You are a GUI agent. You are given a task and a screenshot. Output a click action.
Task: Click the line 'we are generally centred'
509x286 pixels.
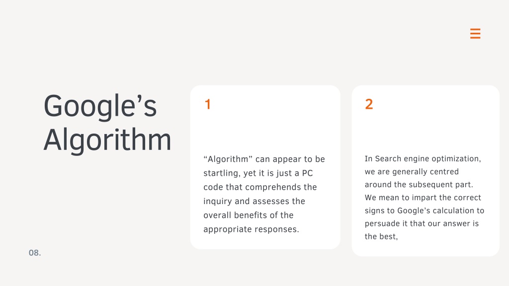click(412, 172)
